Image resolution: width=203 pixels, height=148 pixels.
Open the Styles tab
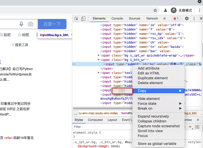pos(79,120)
